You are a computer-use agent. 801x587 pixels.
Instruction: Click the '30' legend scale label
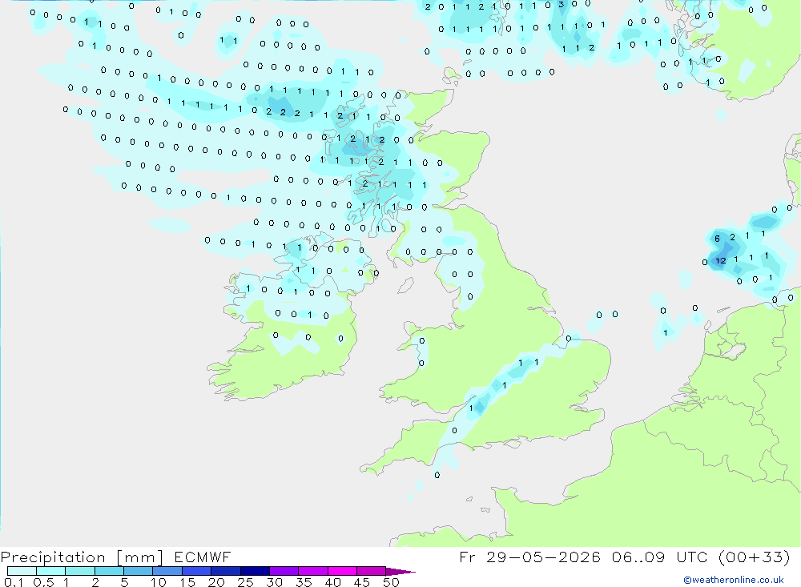tap(274, 582)
